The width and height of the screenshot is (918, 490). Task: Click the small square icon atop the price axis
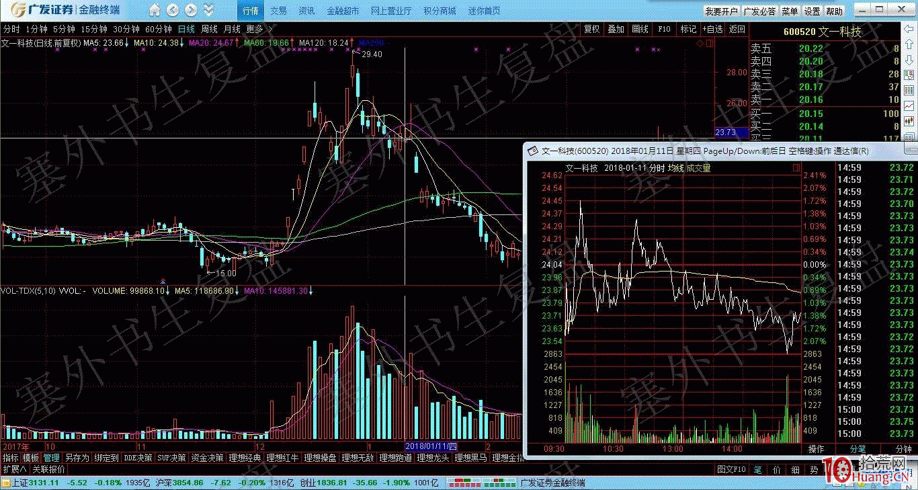pos(708,43)
